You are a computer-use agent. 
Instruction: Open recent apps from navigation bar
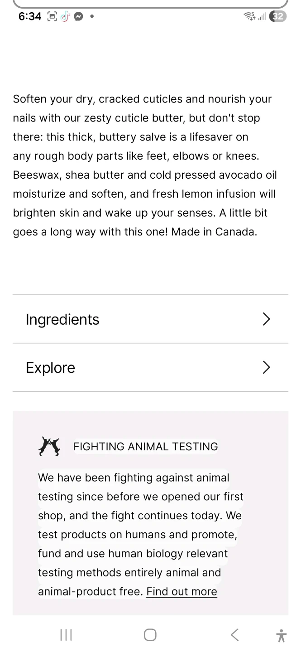click(x=66, y=635)
